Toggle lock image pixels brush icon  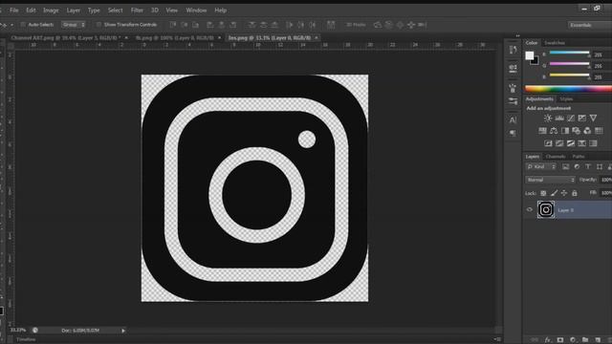click(554, 193)
